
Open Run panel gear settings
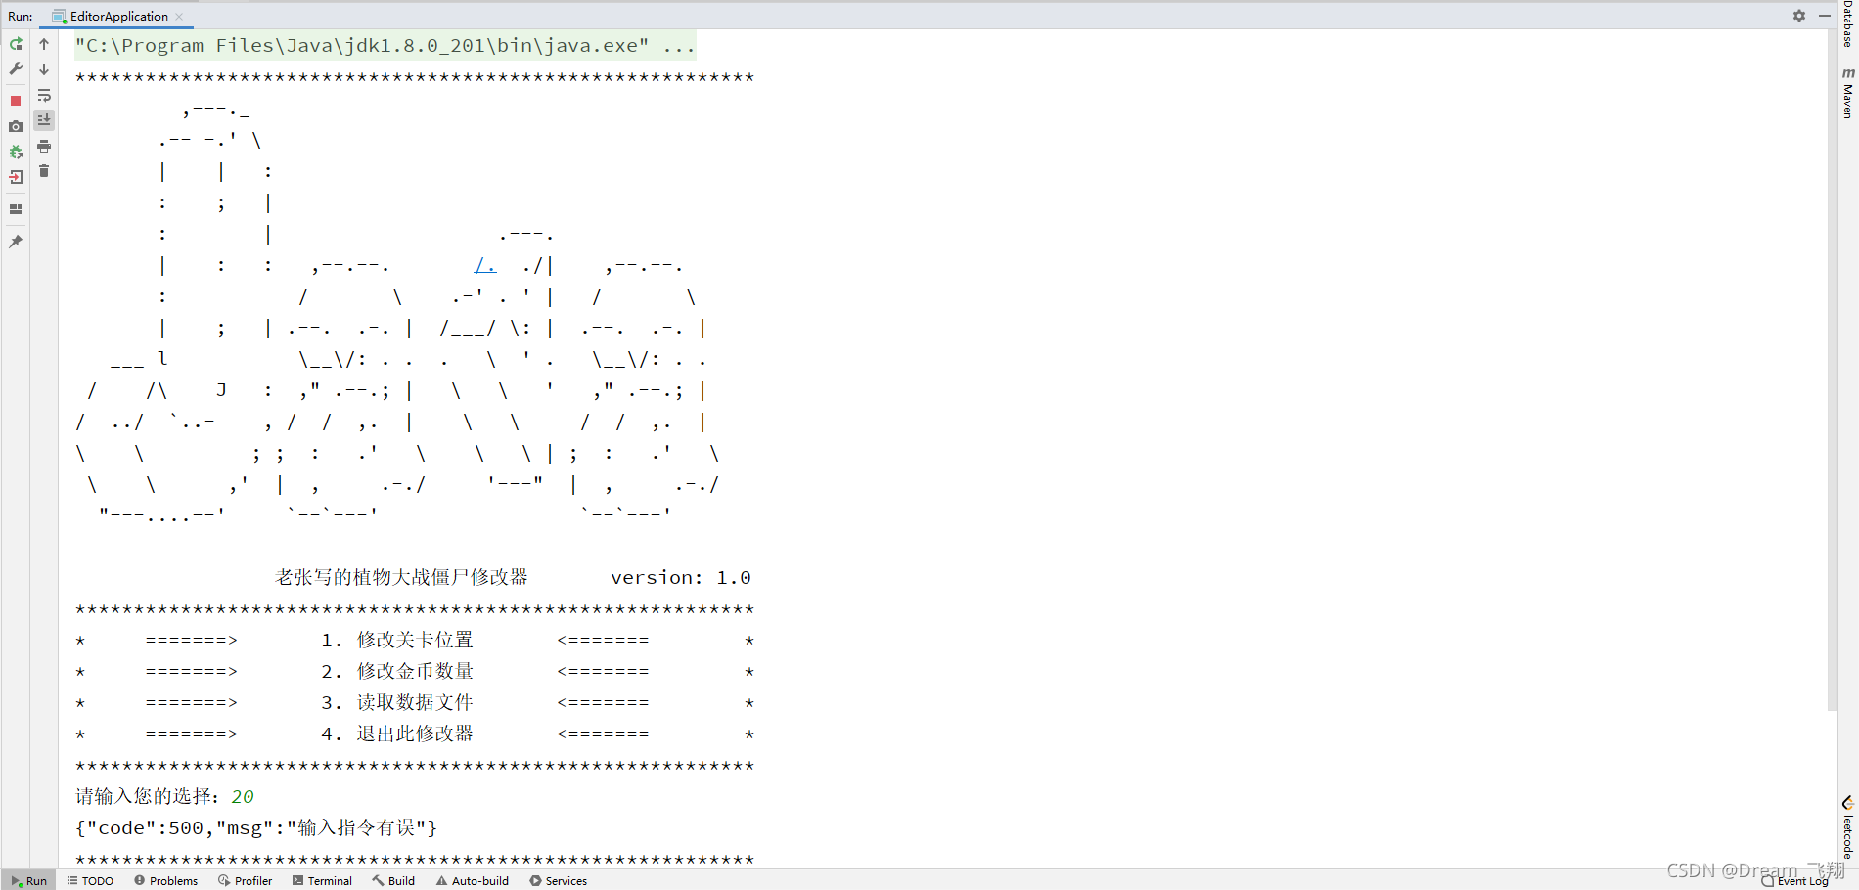pos(1799,16)
